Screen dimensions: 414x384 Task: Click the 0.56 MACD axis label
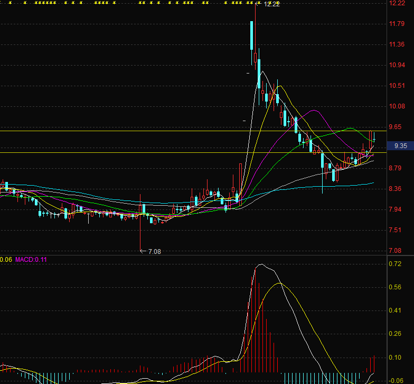click(x=395, y=287)
